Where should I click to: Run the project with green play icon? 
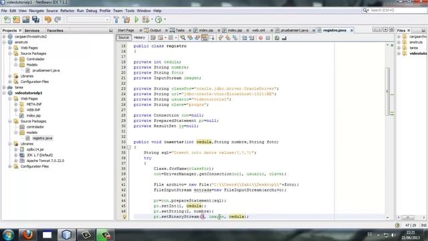click(136, 19)
